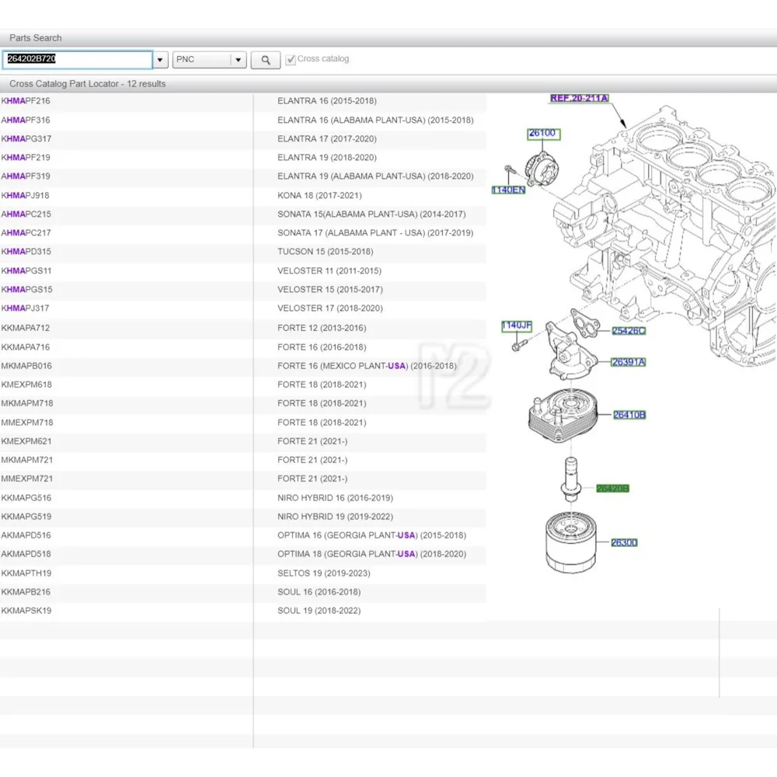The image size is (777, 777).
Task: Select VELOSTER 11 (2011-2015) model entry
Action: 329,271
